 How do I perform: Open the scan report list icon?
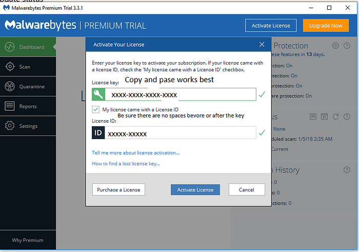(313, 117)
